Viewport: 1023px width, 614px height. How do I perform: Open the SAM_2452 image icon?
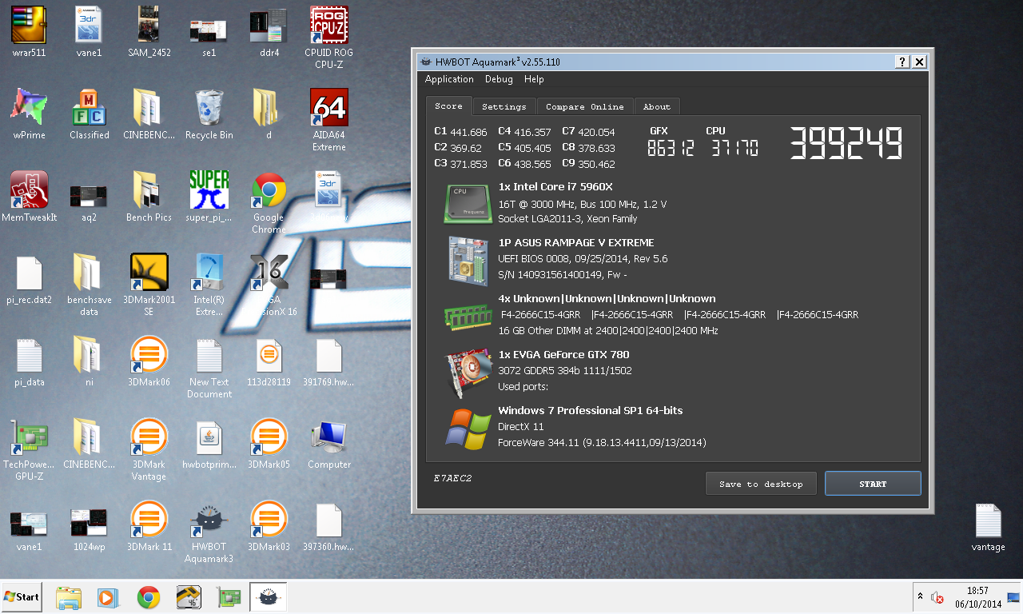click(149, 25)
